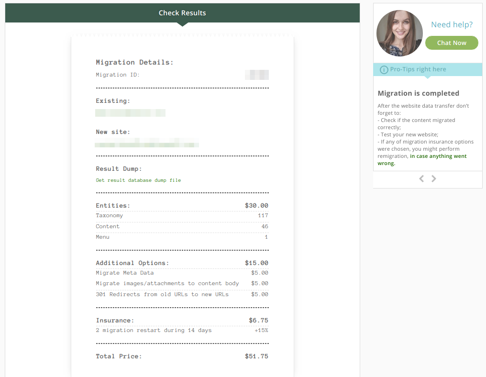Screen dimensions: 486x377
Task: Click the 'Content' entity row label
Action: tap(107, 226)
